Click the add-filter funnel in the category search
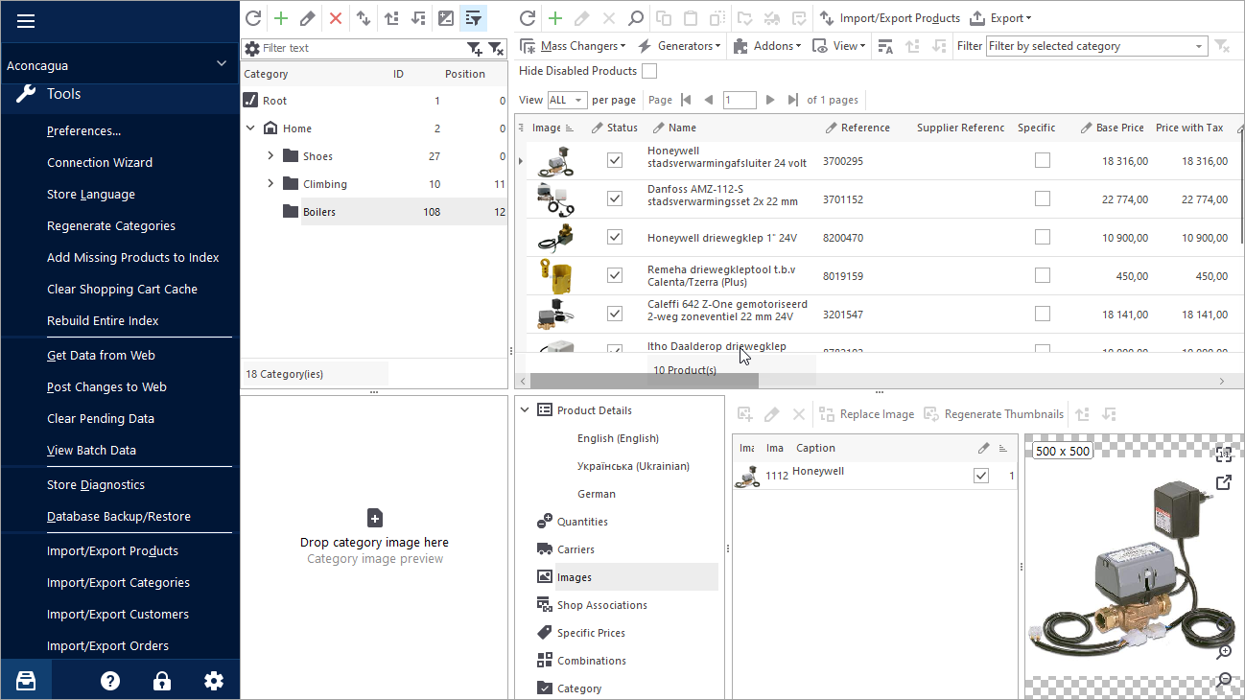Viewport: 1245px width, 700px height. 475,48
